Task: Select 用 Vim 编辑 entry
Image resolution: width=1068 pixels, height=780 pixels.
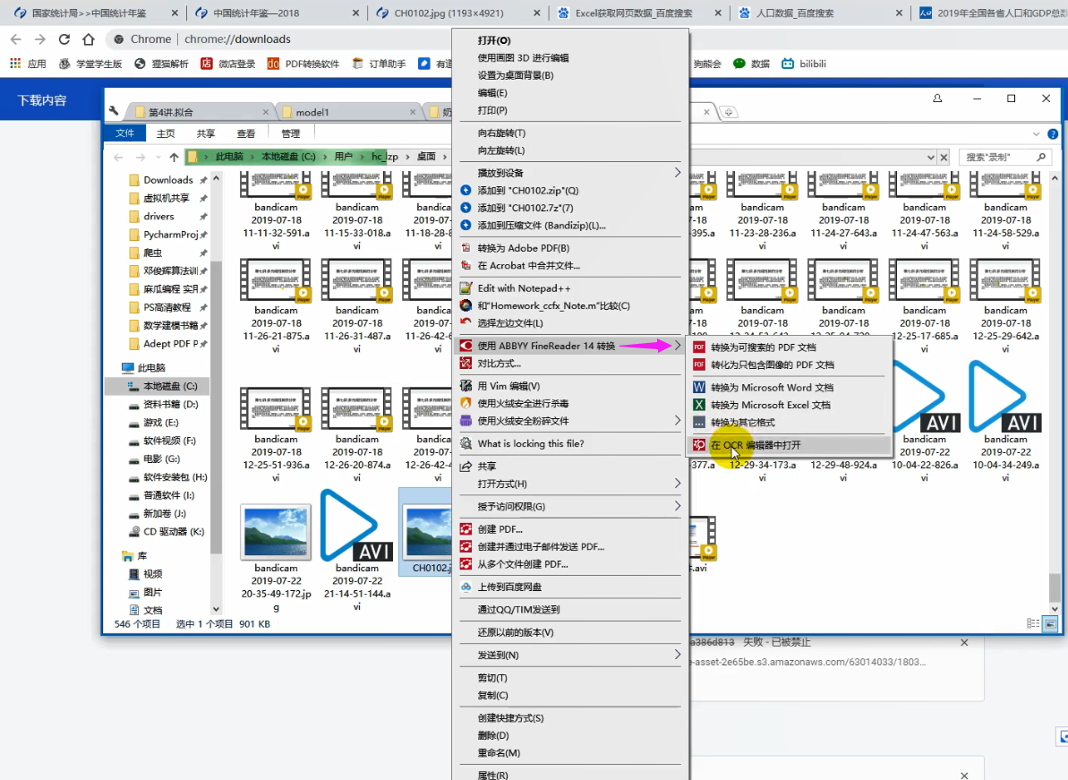Action: [508, 386]
